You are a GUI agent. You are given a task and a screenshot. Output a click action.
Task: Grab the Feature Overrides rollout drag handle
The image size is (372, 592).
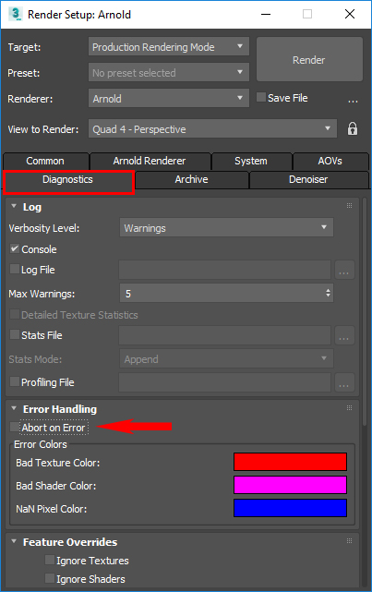click(x=349, y=540)
